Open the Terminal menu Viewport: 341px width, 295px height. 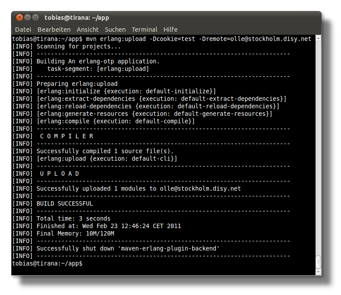(145, 29)
